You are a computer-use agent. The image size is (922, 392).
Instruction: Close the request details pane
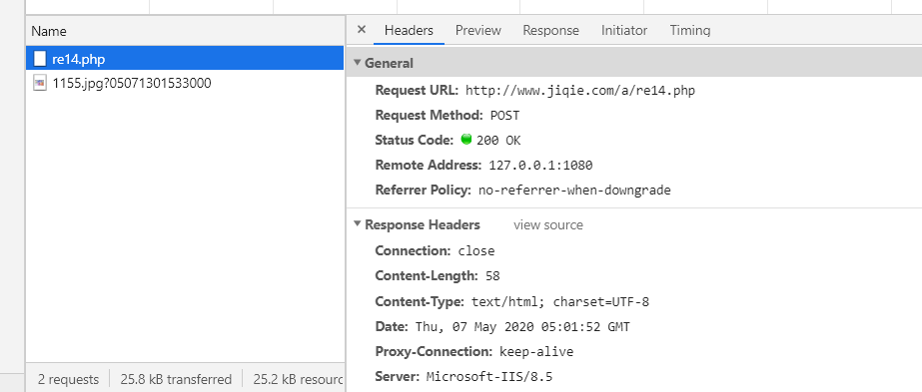[x=362, y=30]
